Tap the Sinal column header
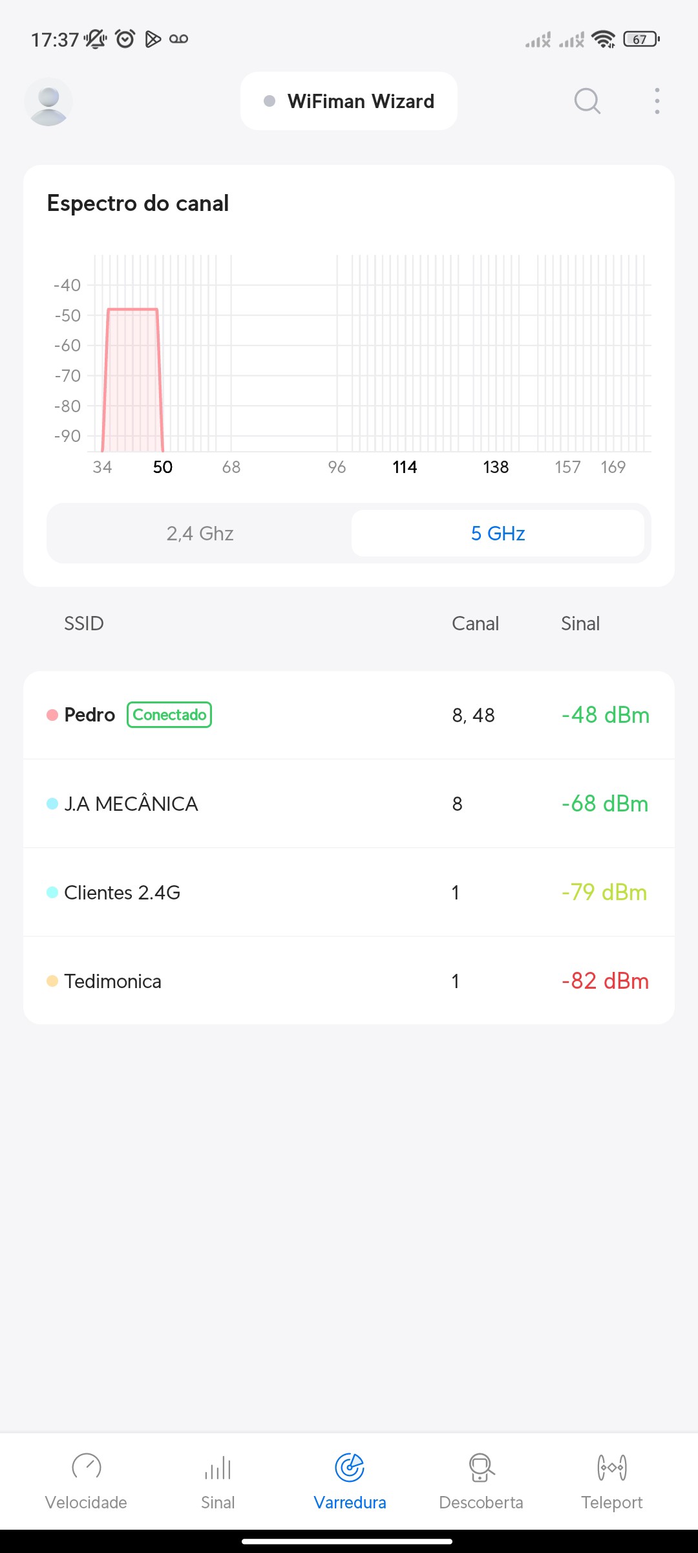 (580, 623)
